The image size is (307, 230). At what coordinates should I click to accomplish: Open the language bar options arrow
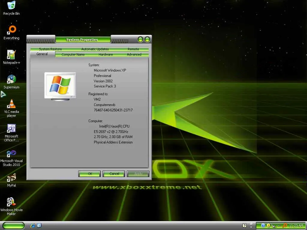pyautogui.click(x=251, y=227)
